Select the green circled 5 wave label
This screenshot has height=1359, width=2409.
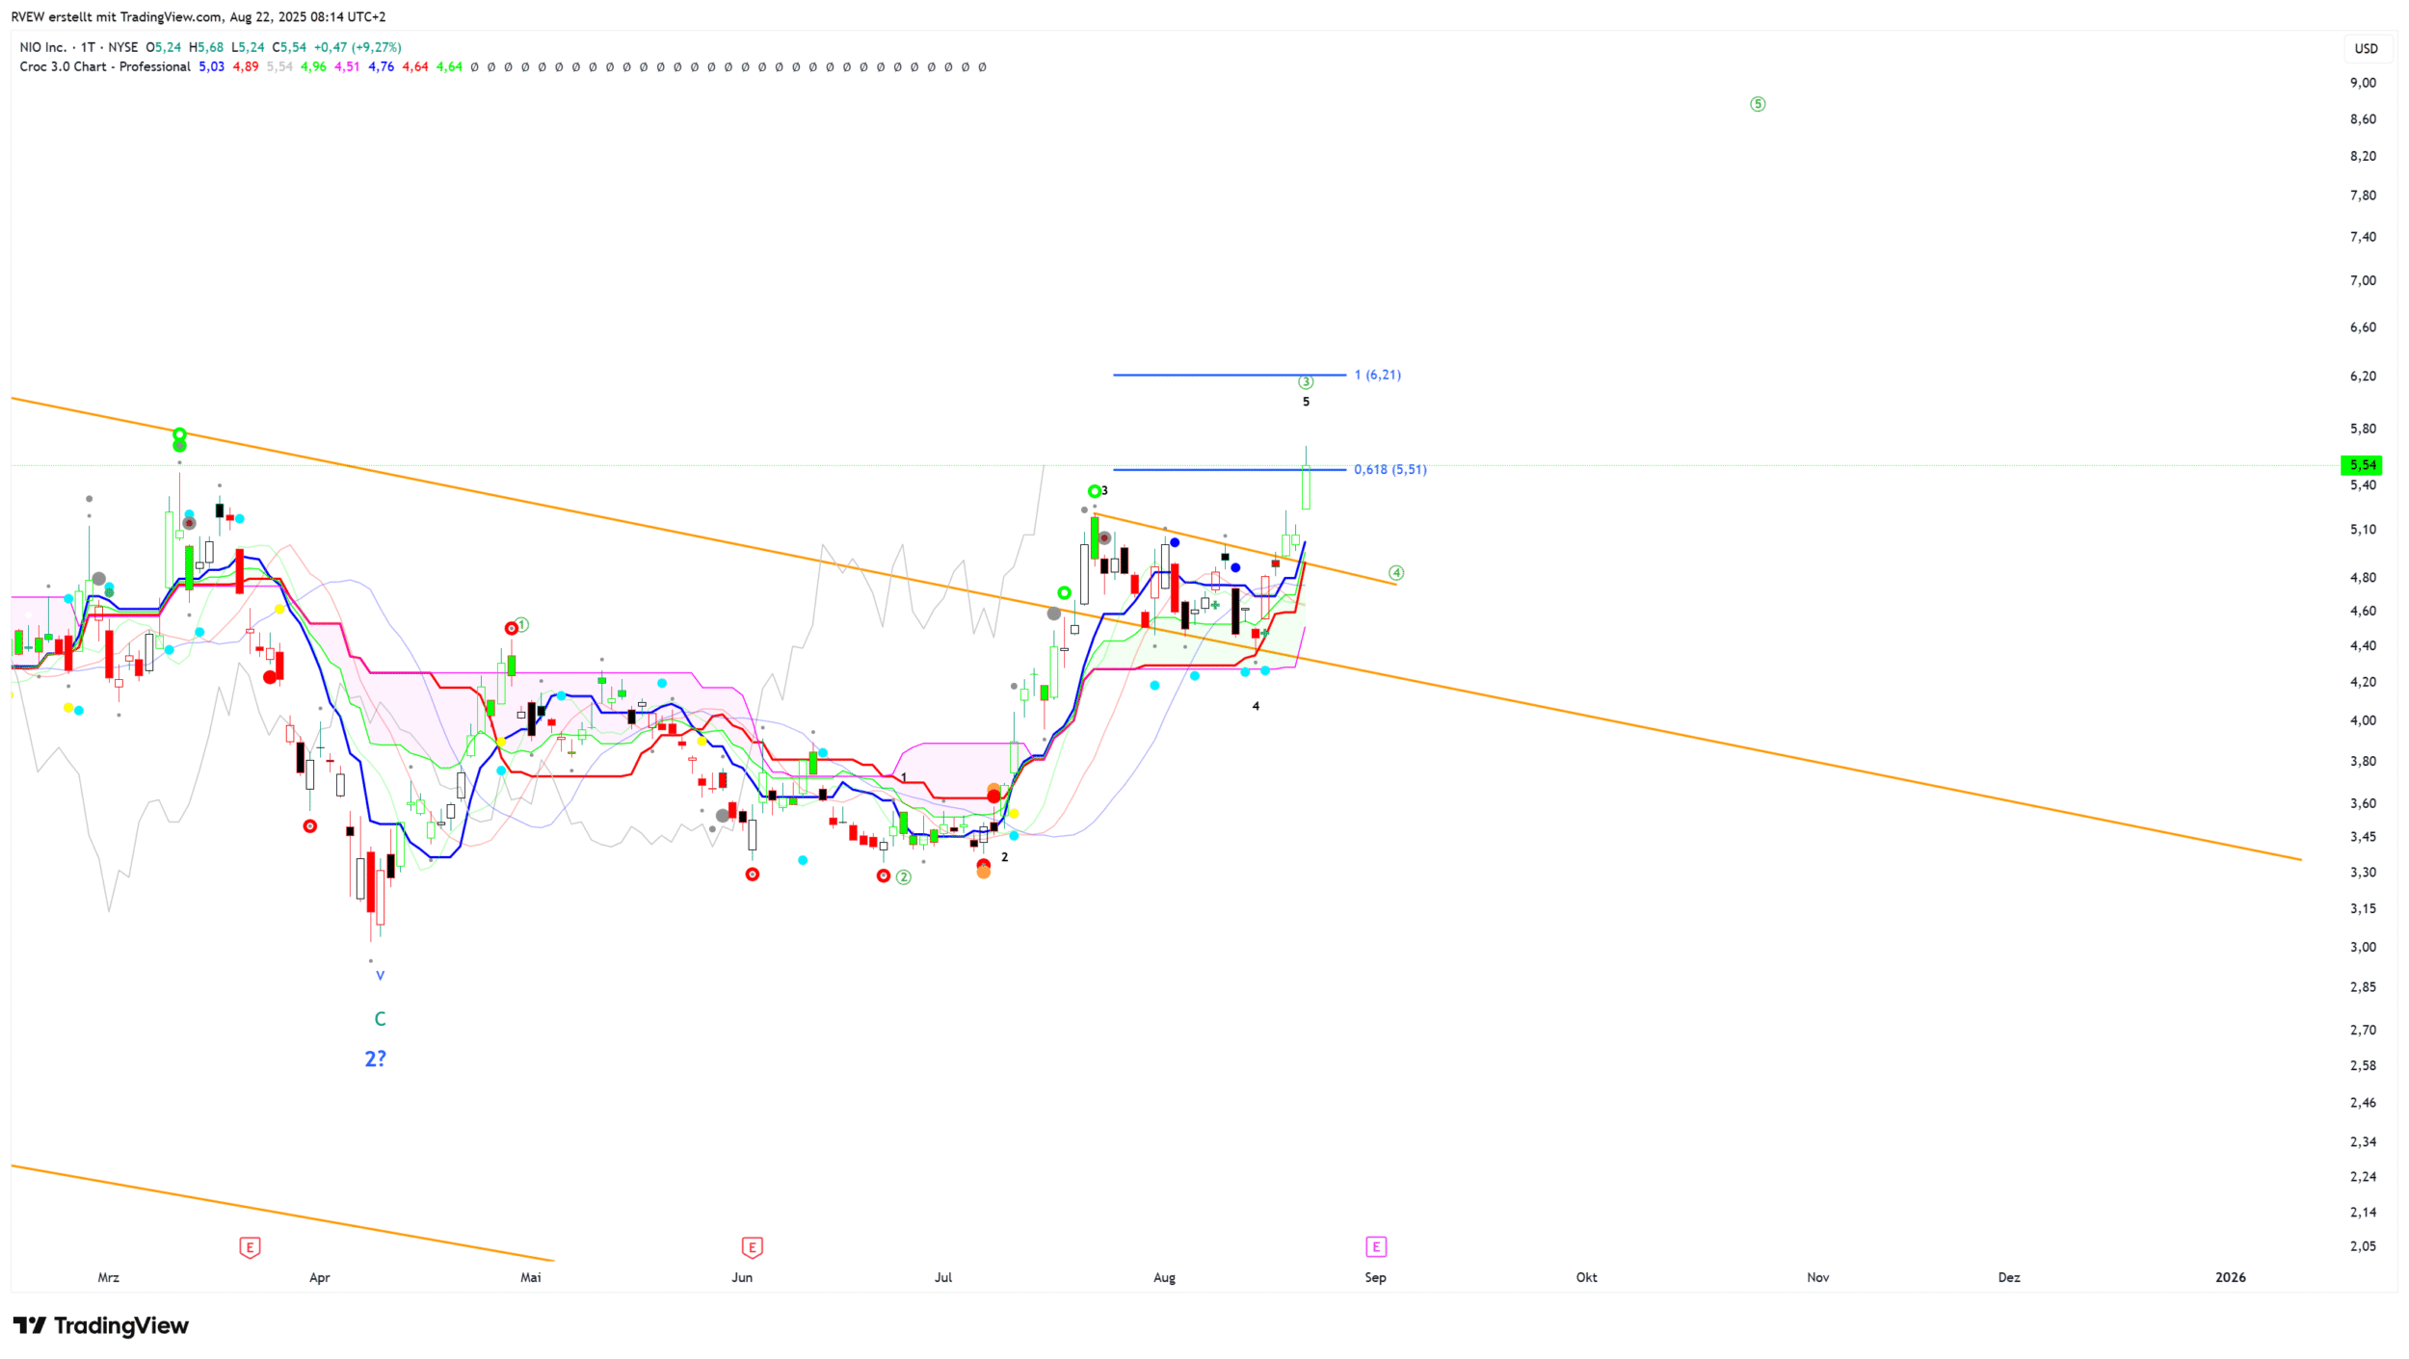(1757, 104)
